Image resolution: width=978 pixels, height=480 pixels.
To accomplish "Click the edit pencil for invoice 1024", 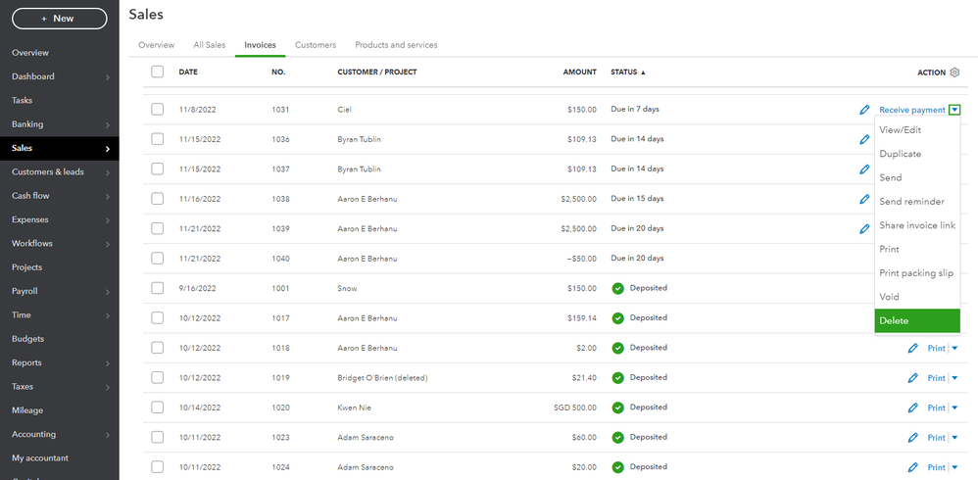I will point(913,467).
